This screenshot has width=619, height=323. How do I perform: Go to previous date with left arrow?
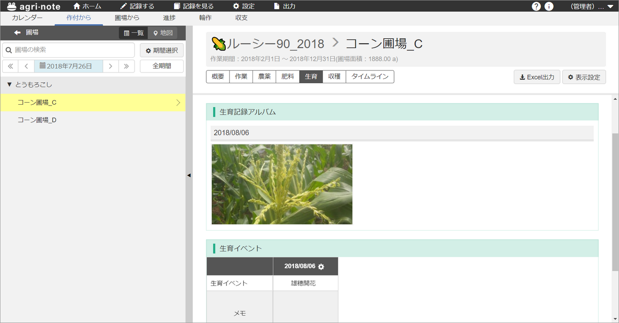pyautogui.click(x=26, y=66)
